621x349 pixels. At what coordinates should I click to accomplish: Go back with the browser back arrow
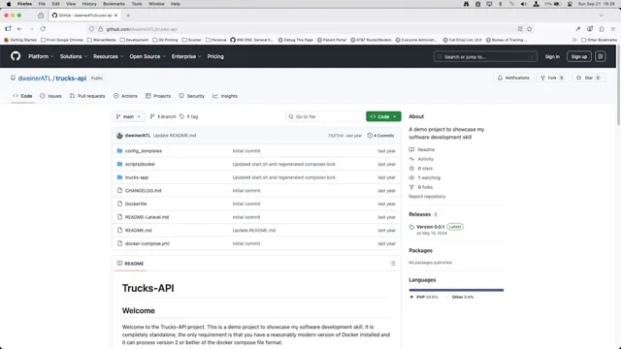(x=19, y=29)
